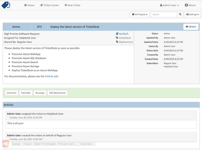Click 'High Priority Software Request' text

point(22,34)
